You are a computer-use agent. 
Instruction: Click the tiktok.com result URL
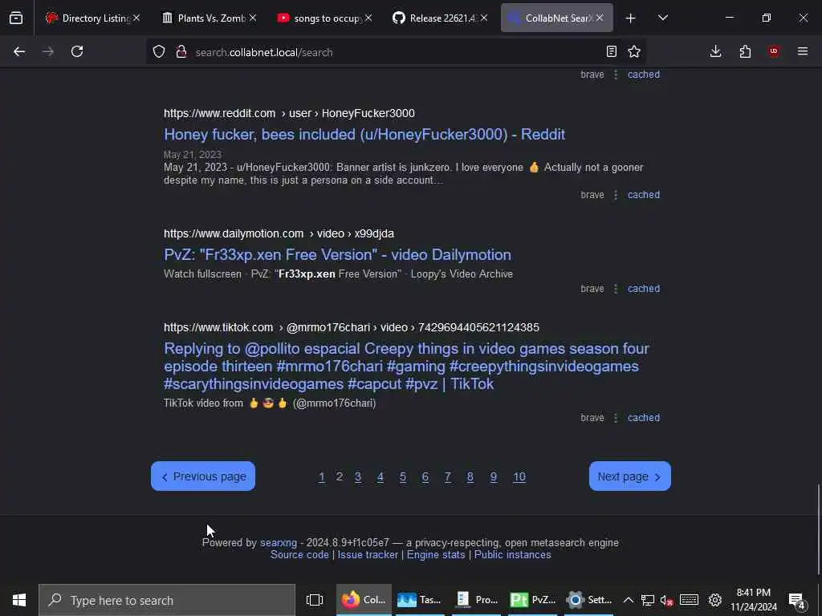click(x=352, y=327)
